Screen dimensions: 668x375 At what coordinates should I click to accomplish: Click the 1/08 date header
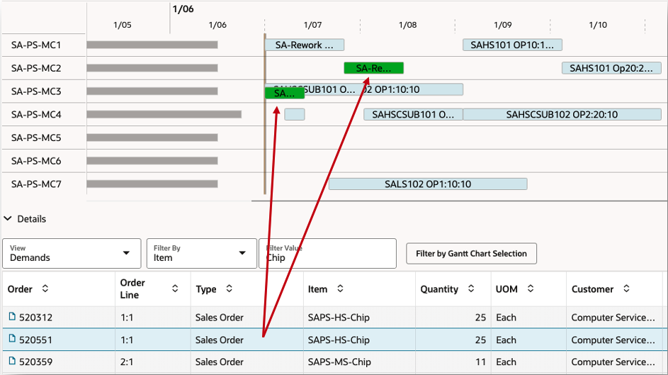(x=408, y=25)
